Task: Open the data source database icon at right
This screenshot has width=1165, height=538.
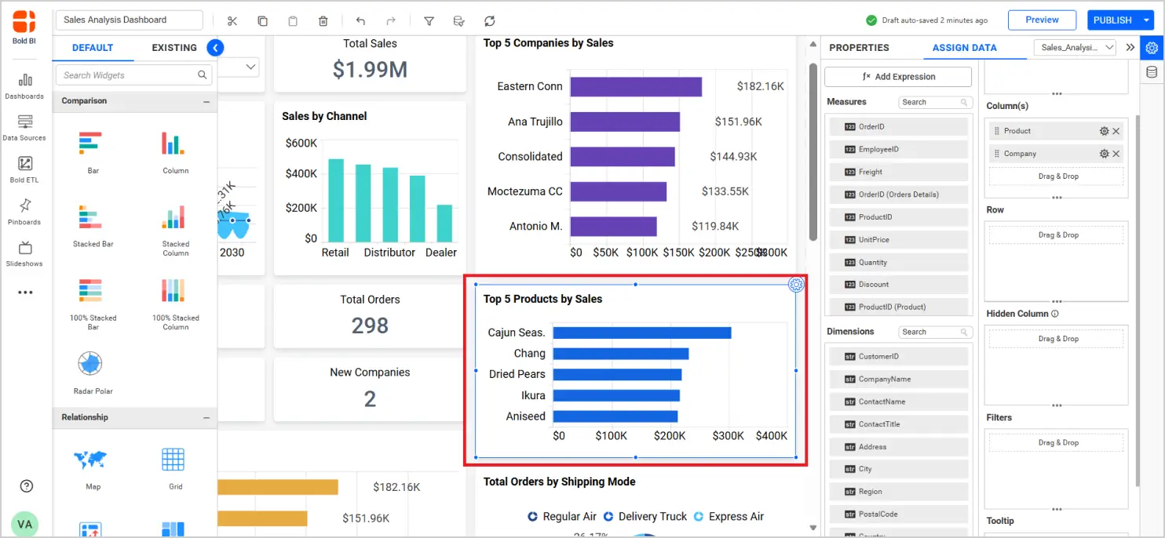Action: click(1152, 72)
